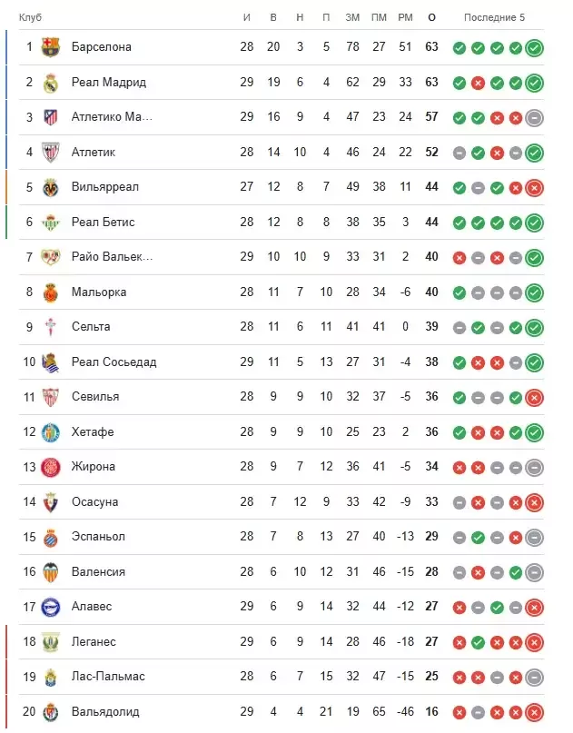Click the Getafe blue crest

coord(51,432)
